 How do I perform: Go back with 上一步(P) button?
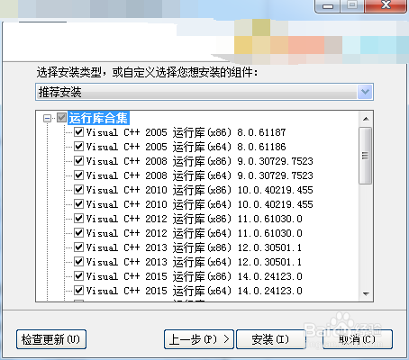pos(199,339)
